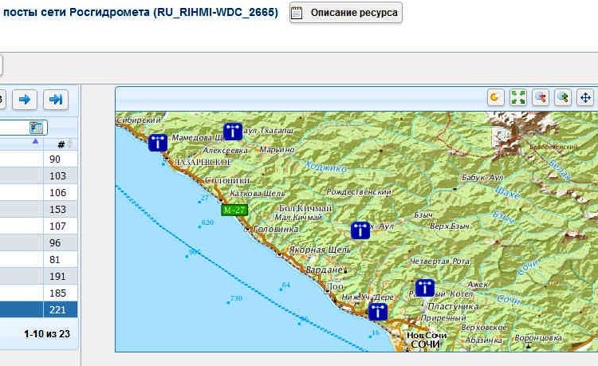Click the green full-extent arrows icon
The image size is (598, 366).
(x=518, y=97)
